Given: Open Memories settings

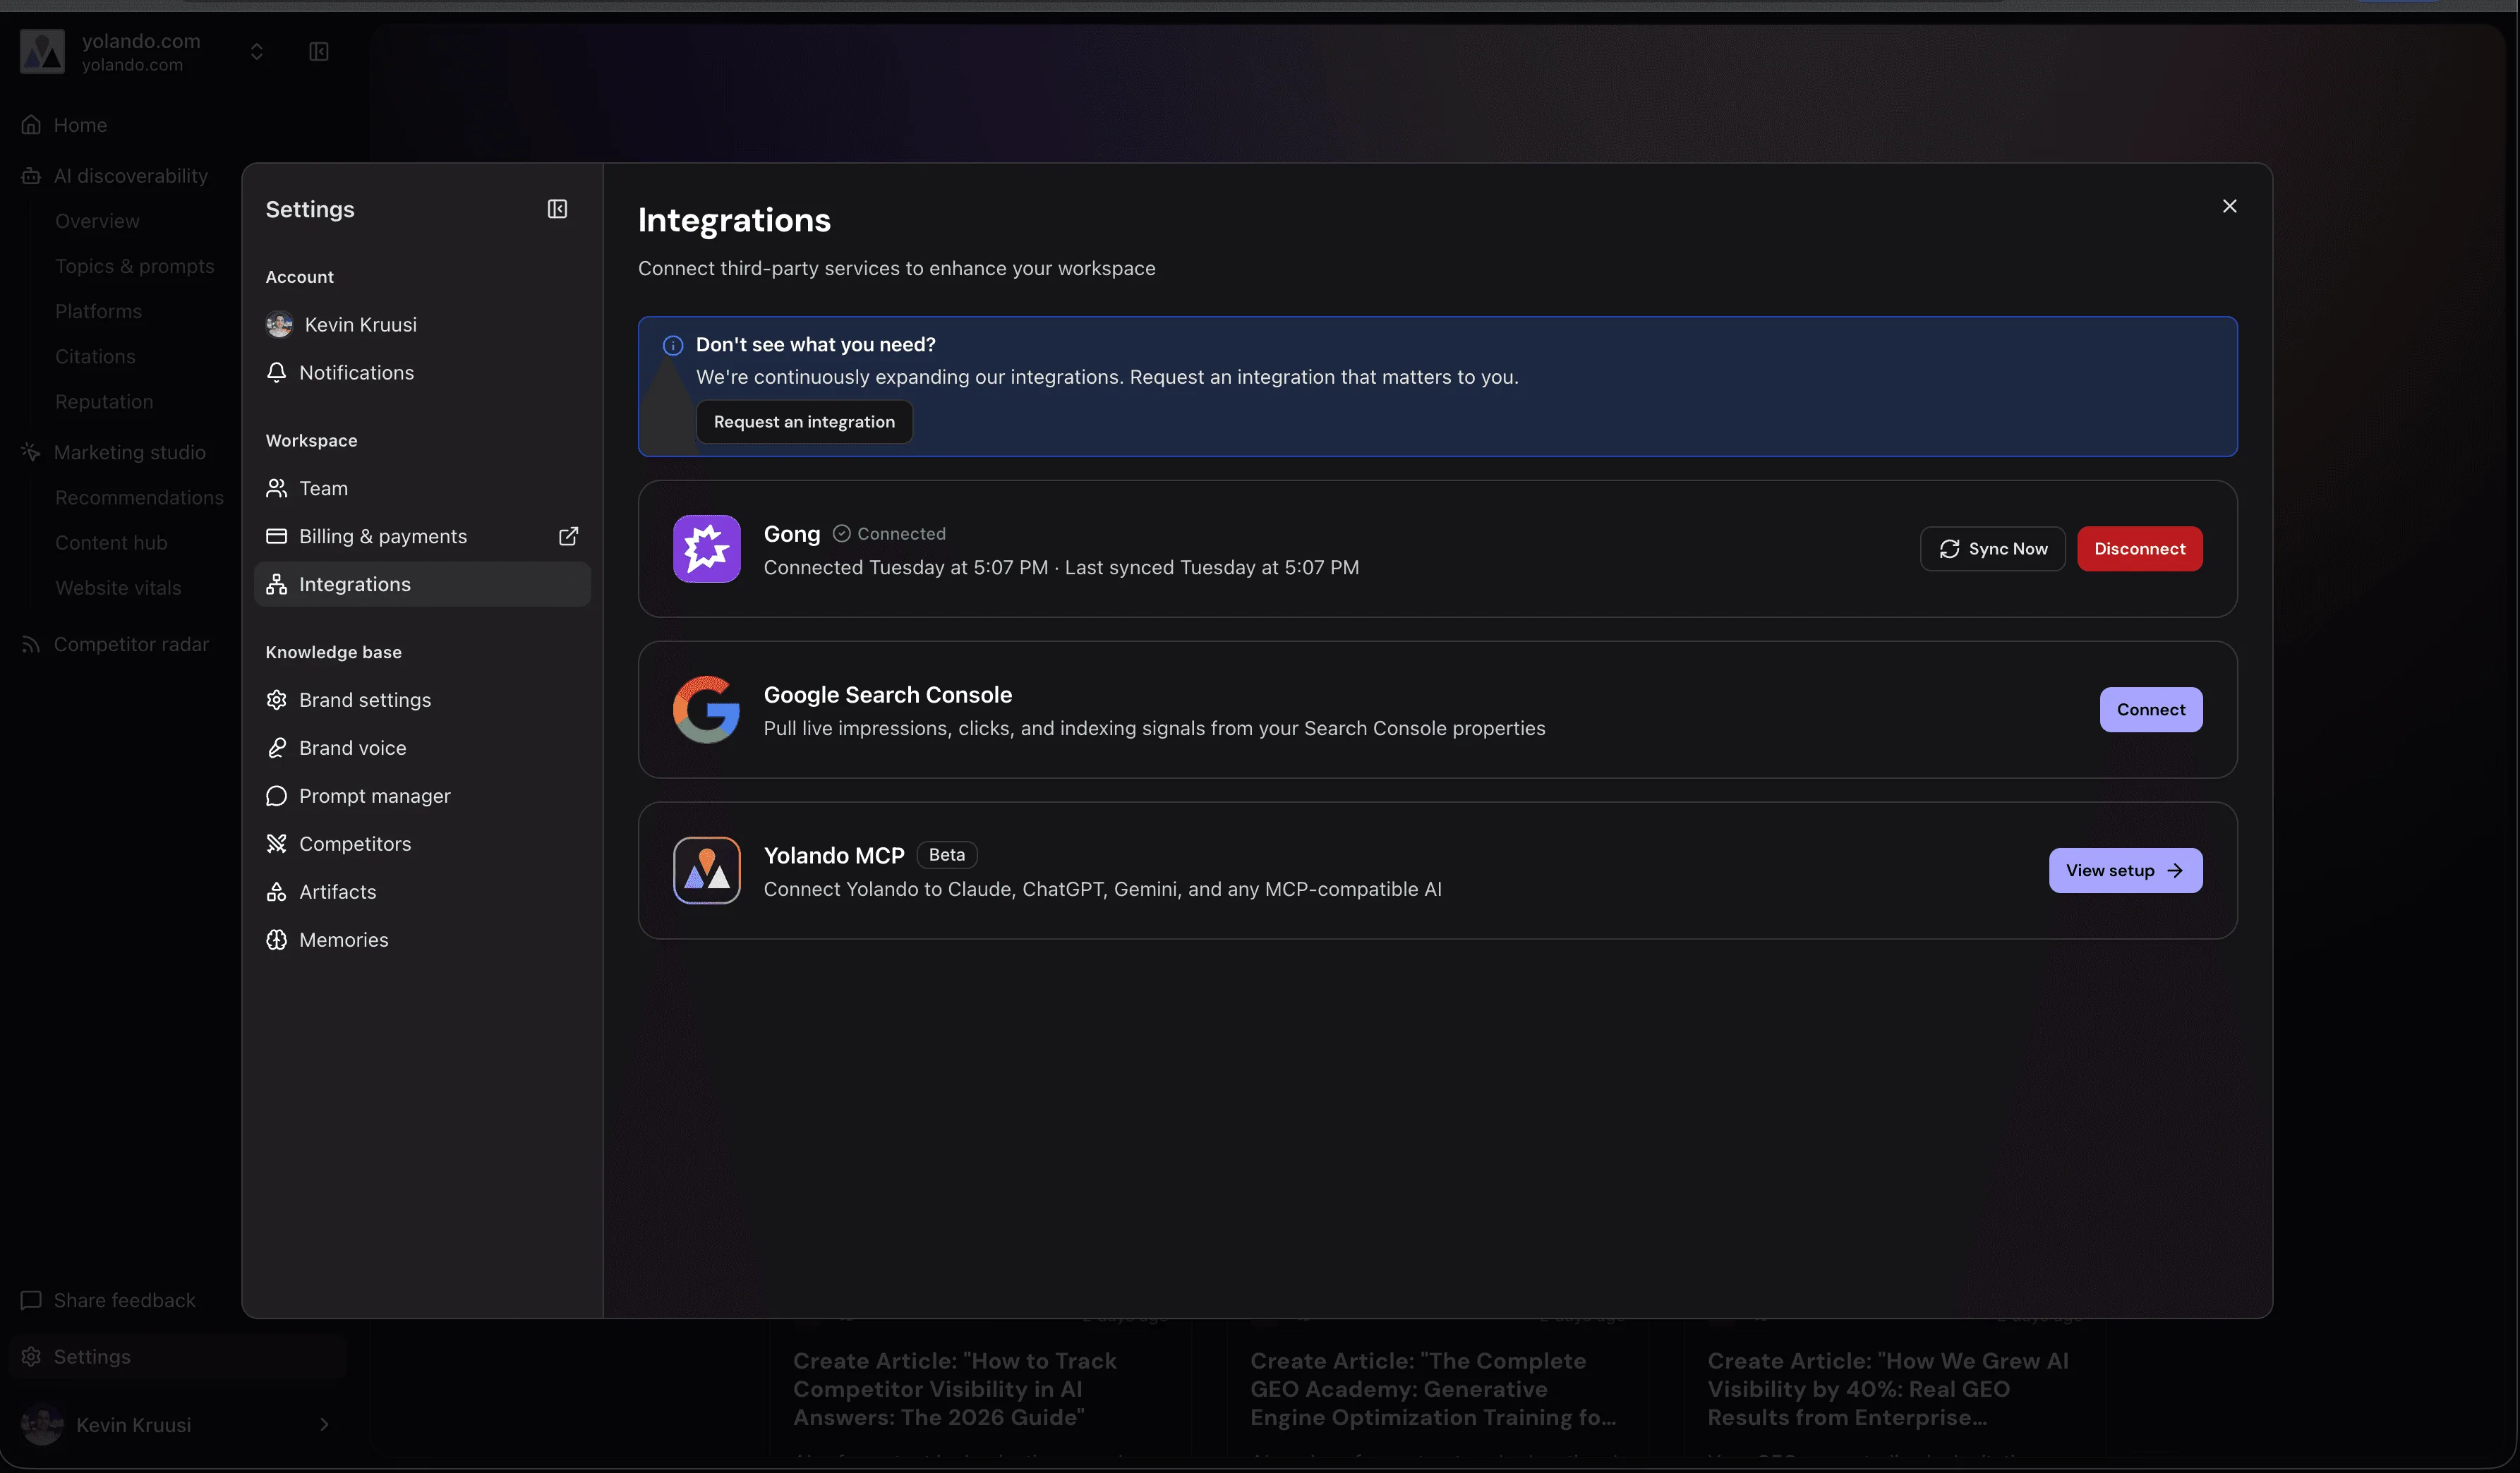Looking at the screenshot, I should point(422,940).
